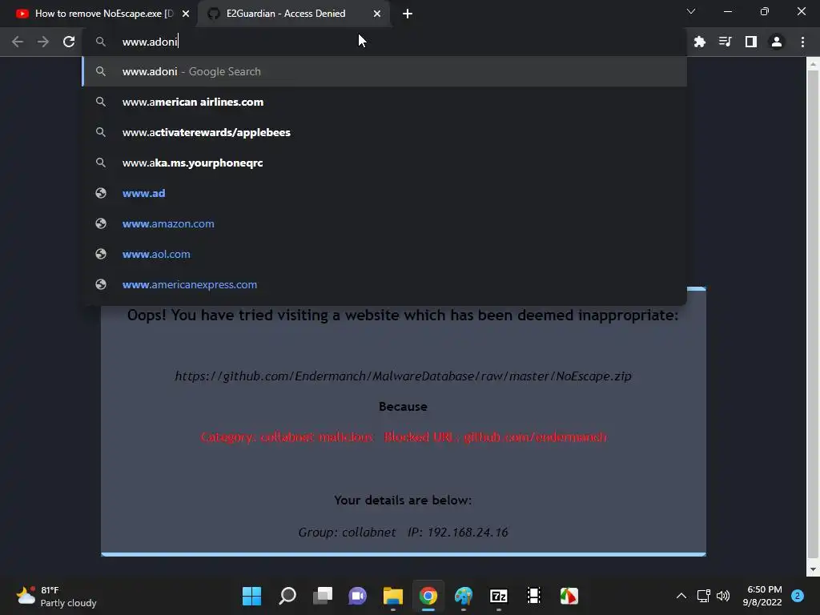The image size is (820, 615).
Task: Open the film strip video app on taskbar
Action: [x=534, y=596]
